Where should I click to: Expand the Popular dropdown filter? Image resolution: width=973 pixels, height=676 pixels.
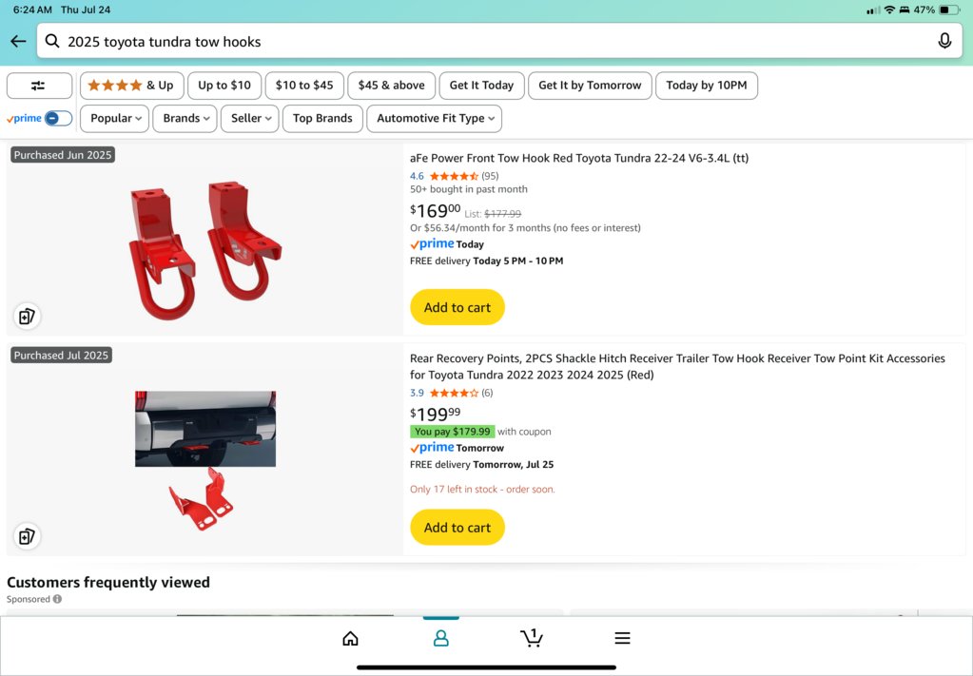click(115, 119)
